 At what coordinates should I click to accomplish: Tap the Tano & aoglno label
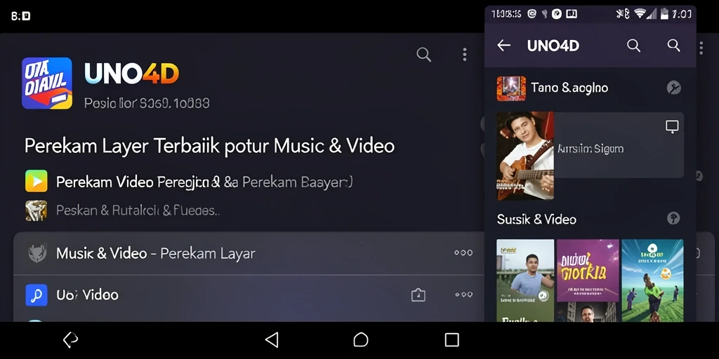point(569,88)
